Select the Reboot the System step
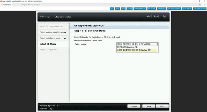The height and width of the screenshot is (112, 207). [x=53, y=50]
